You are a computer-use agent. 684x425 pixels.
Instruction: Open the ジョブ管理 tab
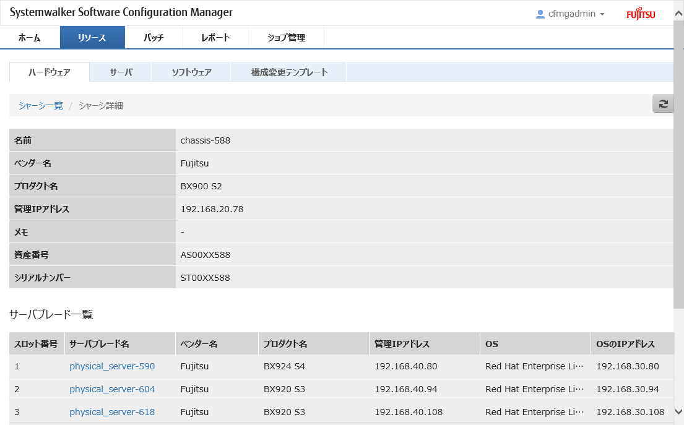coord(286,38)
